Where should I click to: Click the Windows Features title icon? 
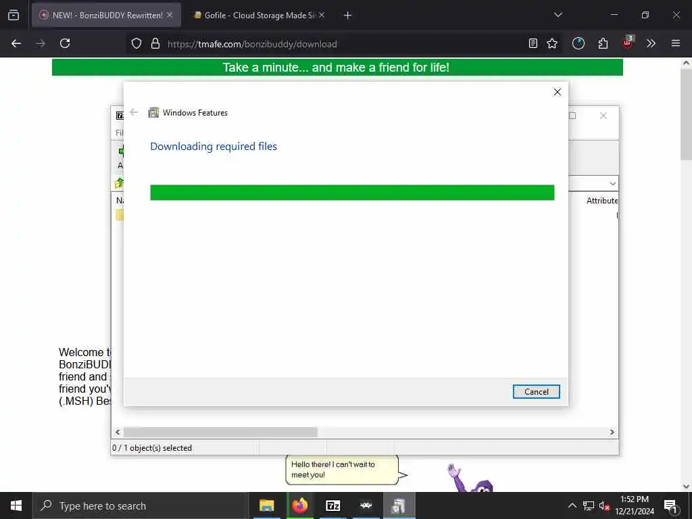coord(153,113)
